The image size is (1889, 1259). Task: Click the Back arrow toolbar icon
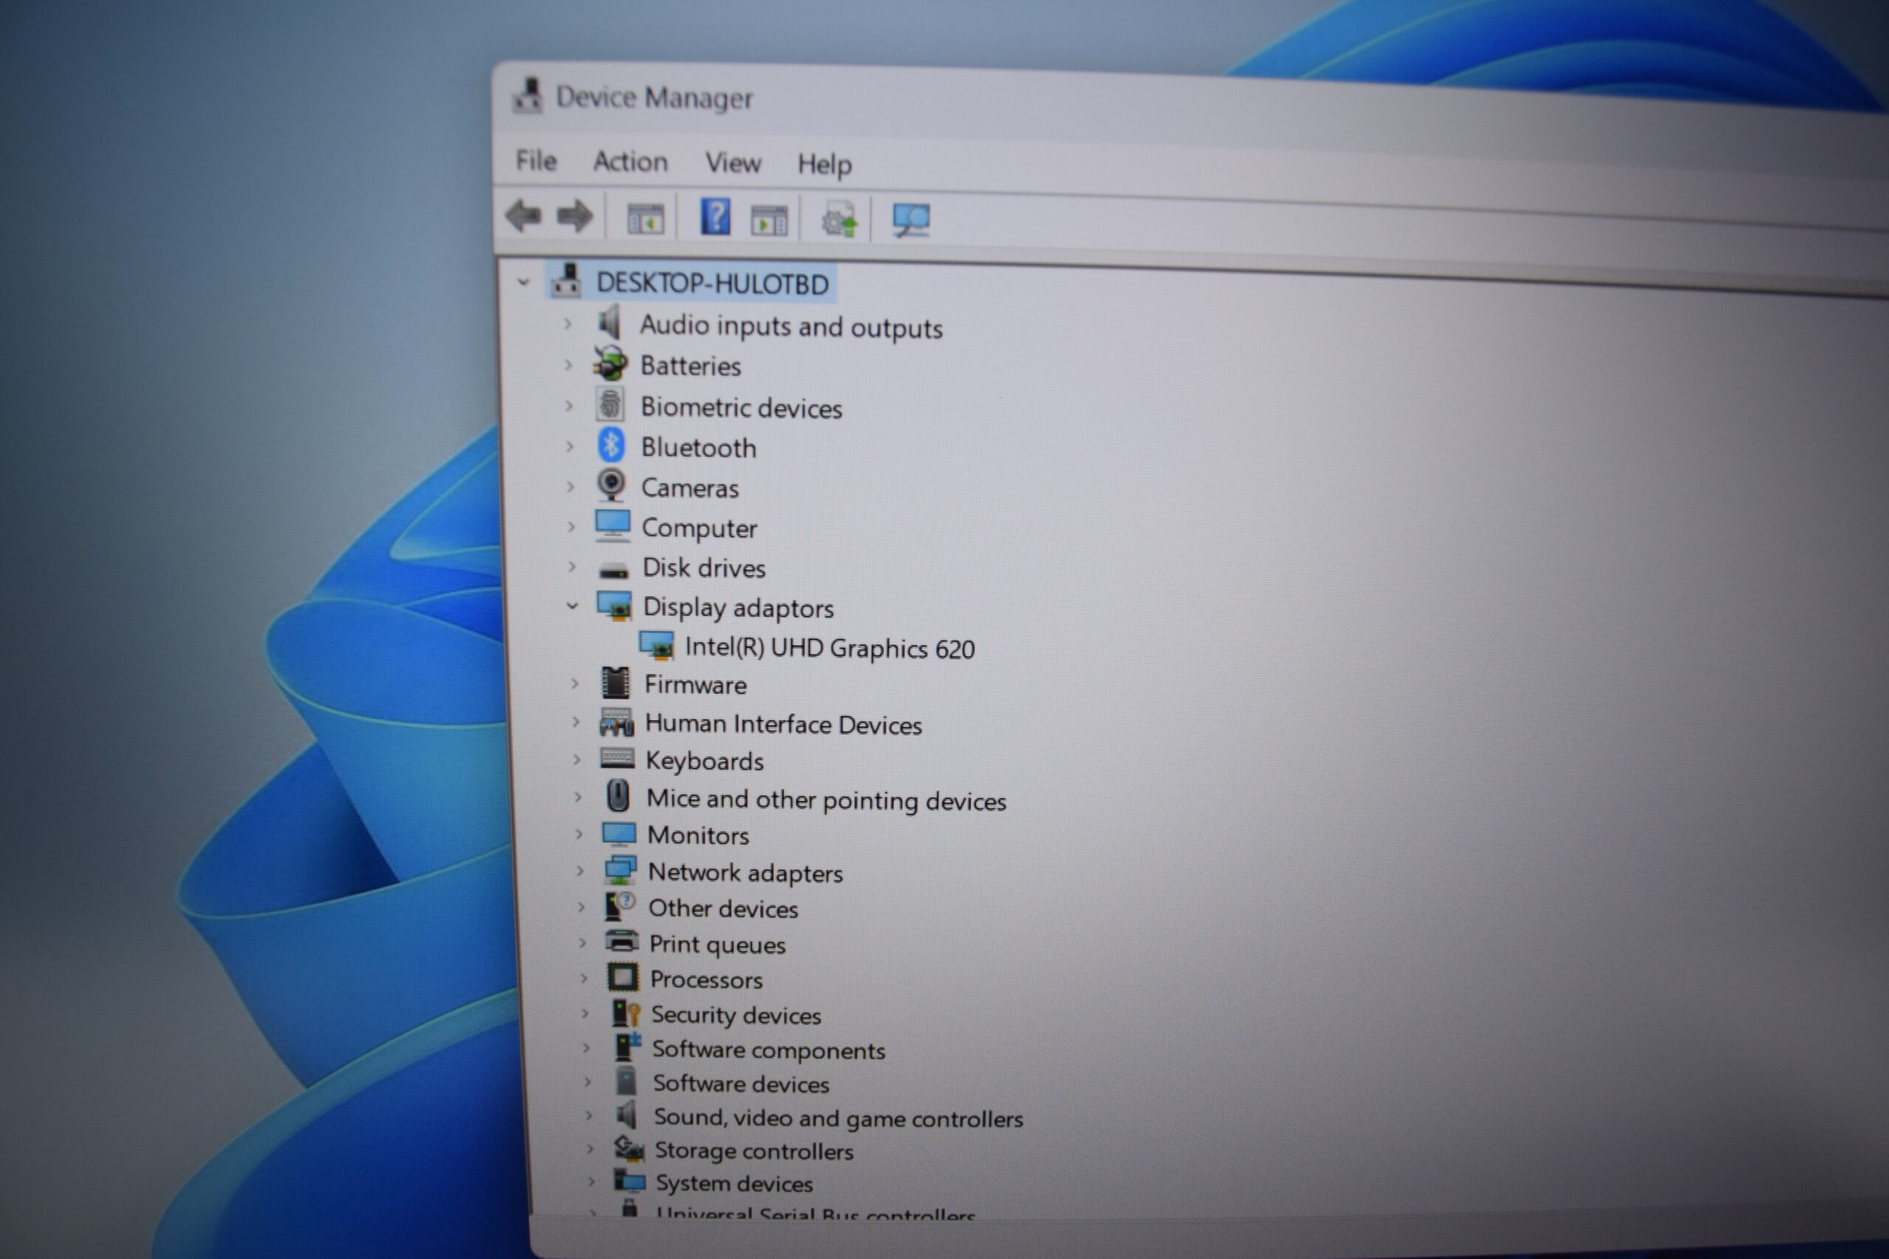coord(523,215)
